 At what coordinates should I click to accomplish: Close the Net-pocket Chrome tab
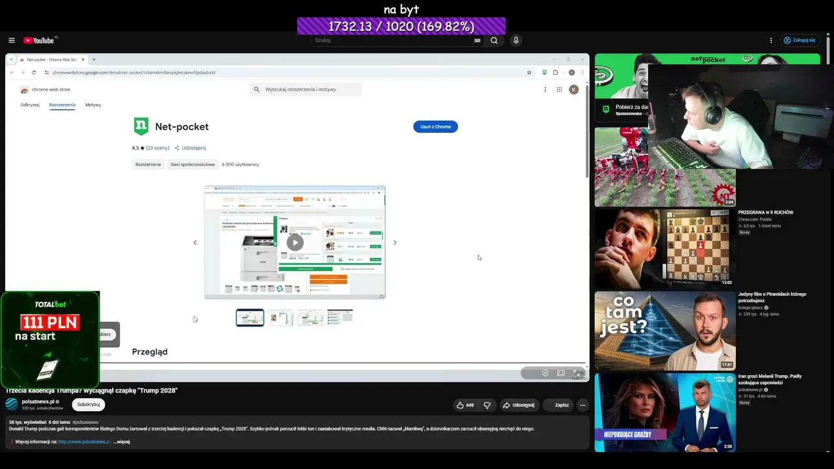pyautogui.click(x=83, y=59)
